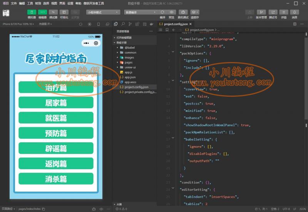
Task: Open the 微信开发者工具 menu
Action: pos(94,3)
